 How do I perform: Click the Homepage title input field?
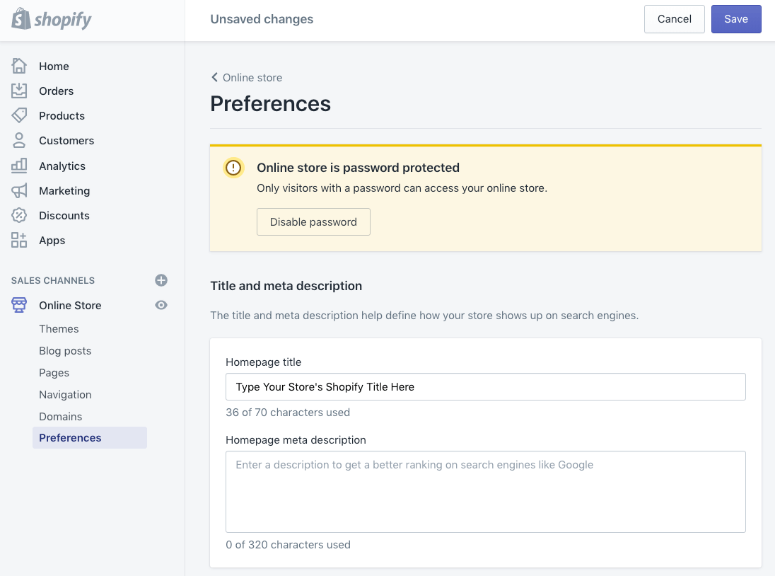tap(485, 386)
